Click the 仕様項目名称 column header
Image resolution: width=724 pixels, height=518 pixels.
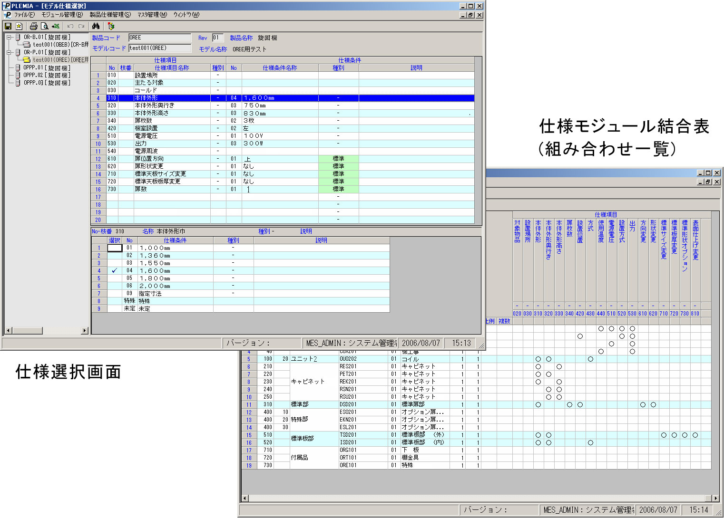point(172,68)
